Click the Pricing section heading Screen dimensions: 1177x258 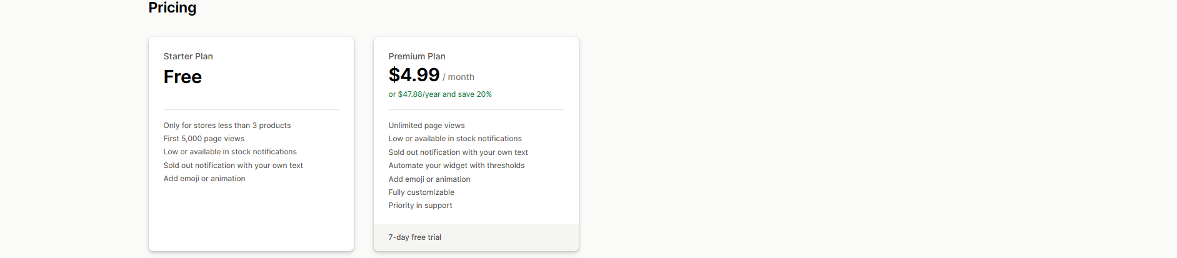pos(172,7)
